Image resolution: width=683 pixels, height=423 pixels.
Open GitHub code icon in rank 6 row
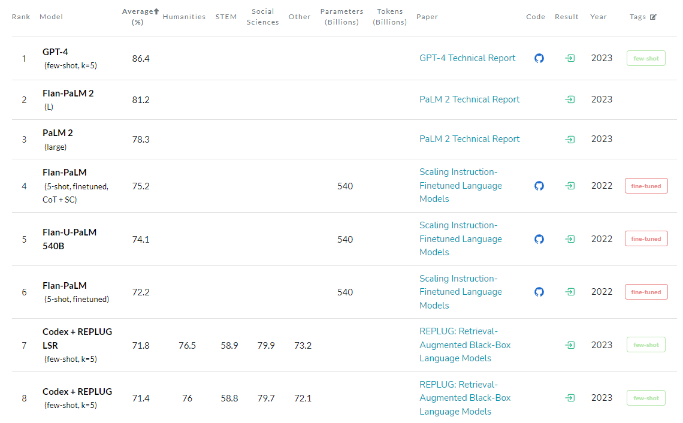click(539, 292)
